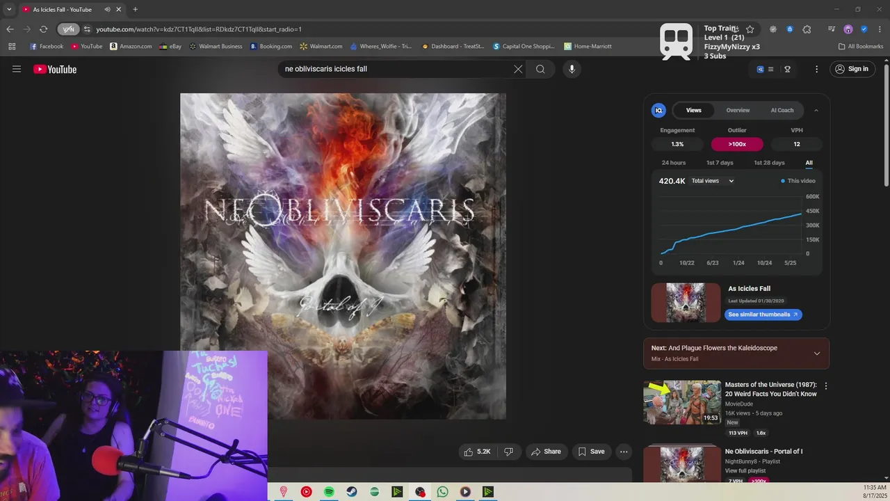Screen dimensions: 890x501
Task: Select the 1st 7 days range
Action: click(720, 163)
